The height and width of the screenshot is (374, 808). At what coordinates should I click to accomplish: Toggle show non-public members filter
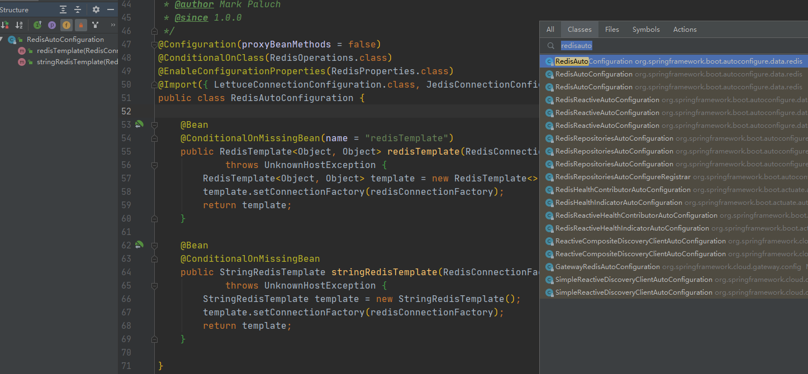coord(81,25)
